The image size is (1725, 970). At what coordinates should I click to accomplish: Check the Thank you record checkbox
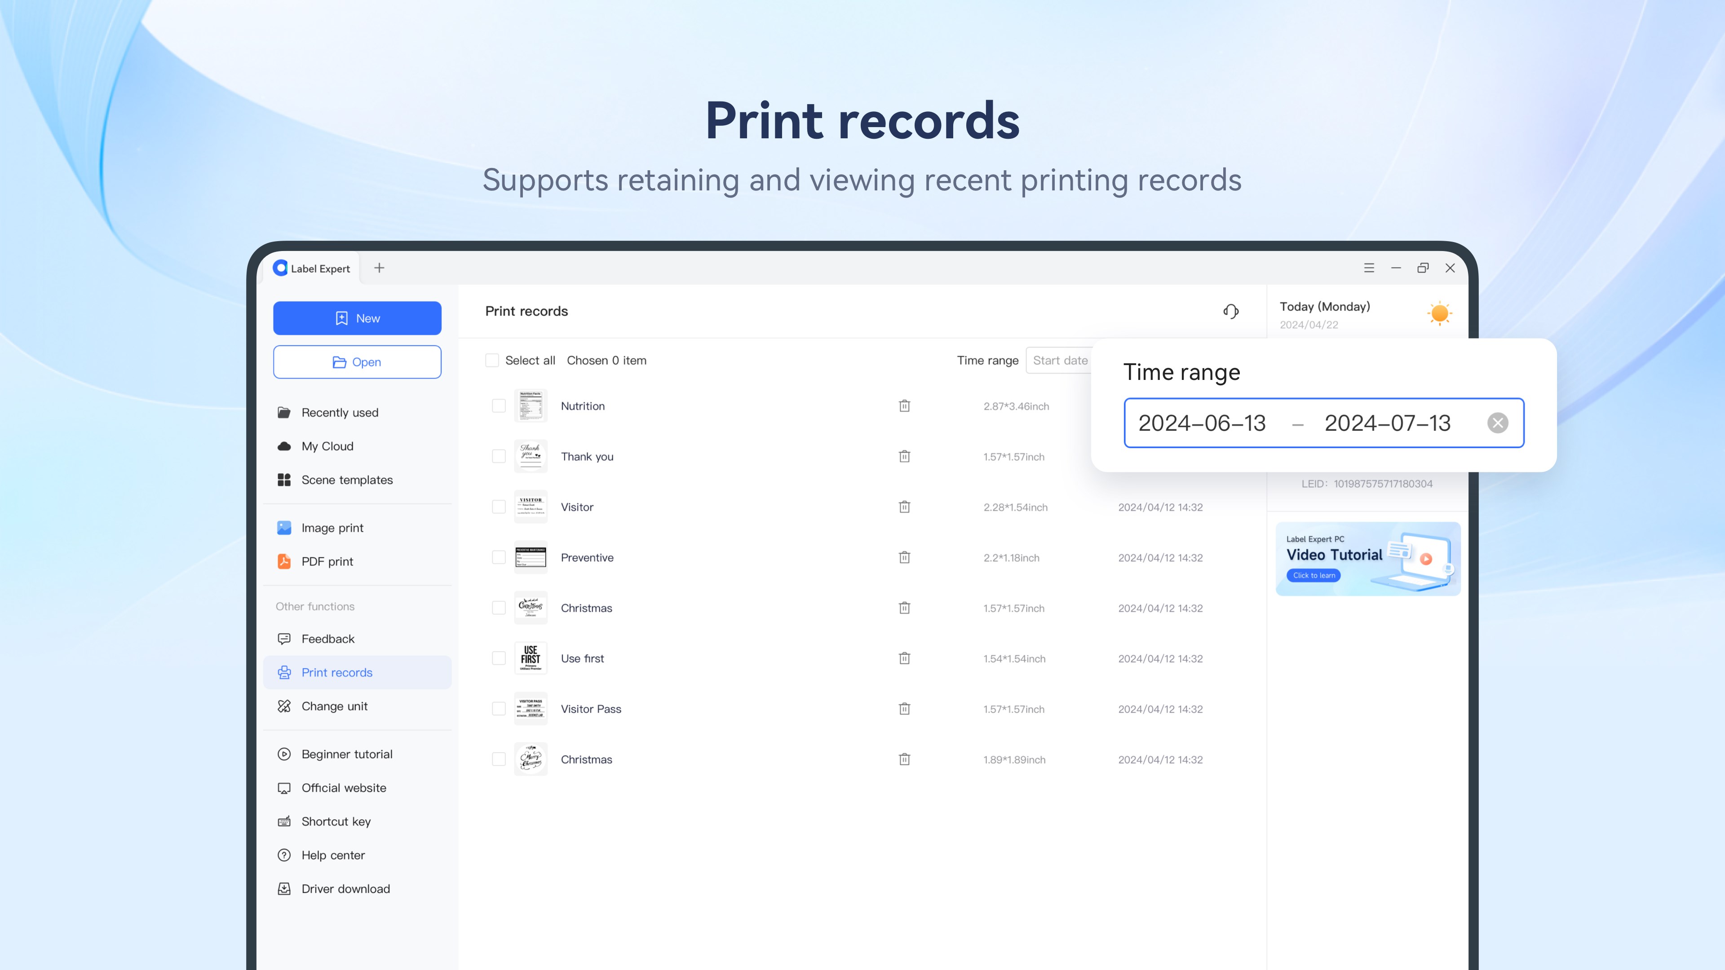(x=499, y=456)
